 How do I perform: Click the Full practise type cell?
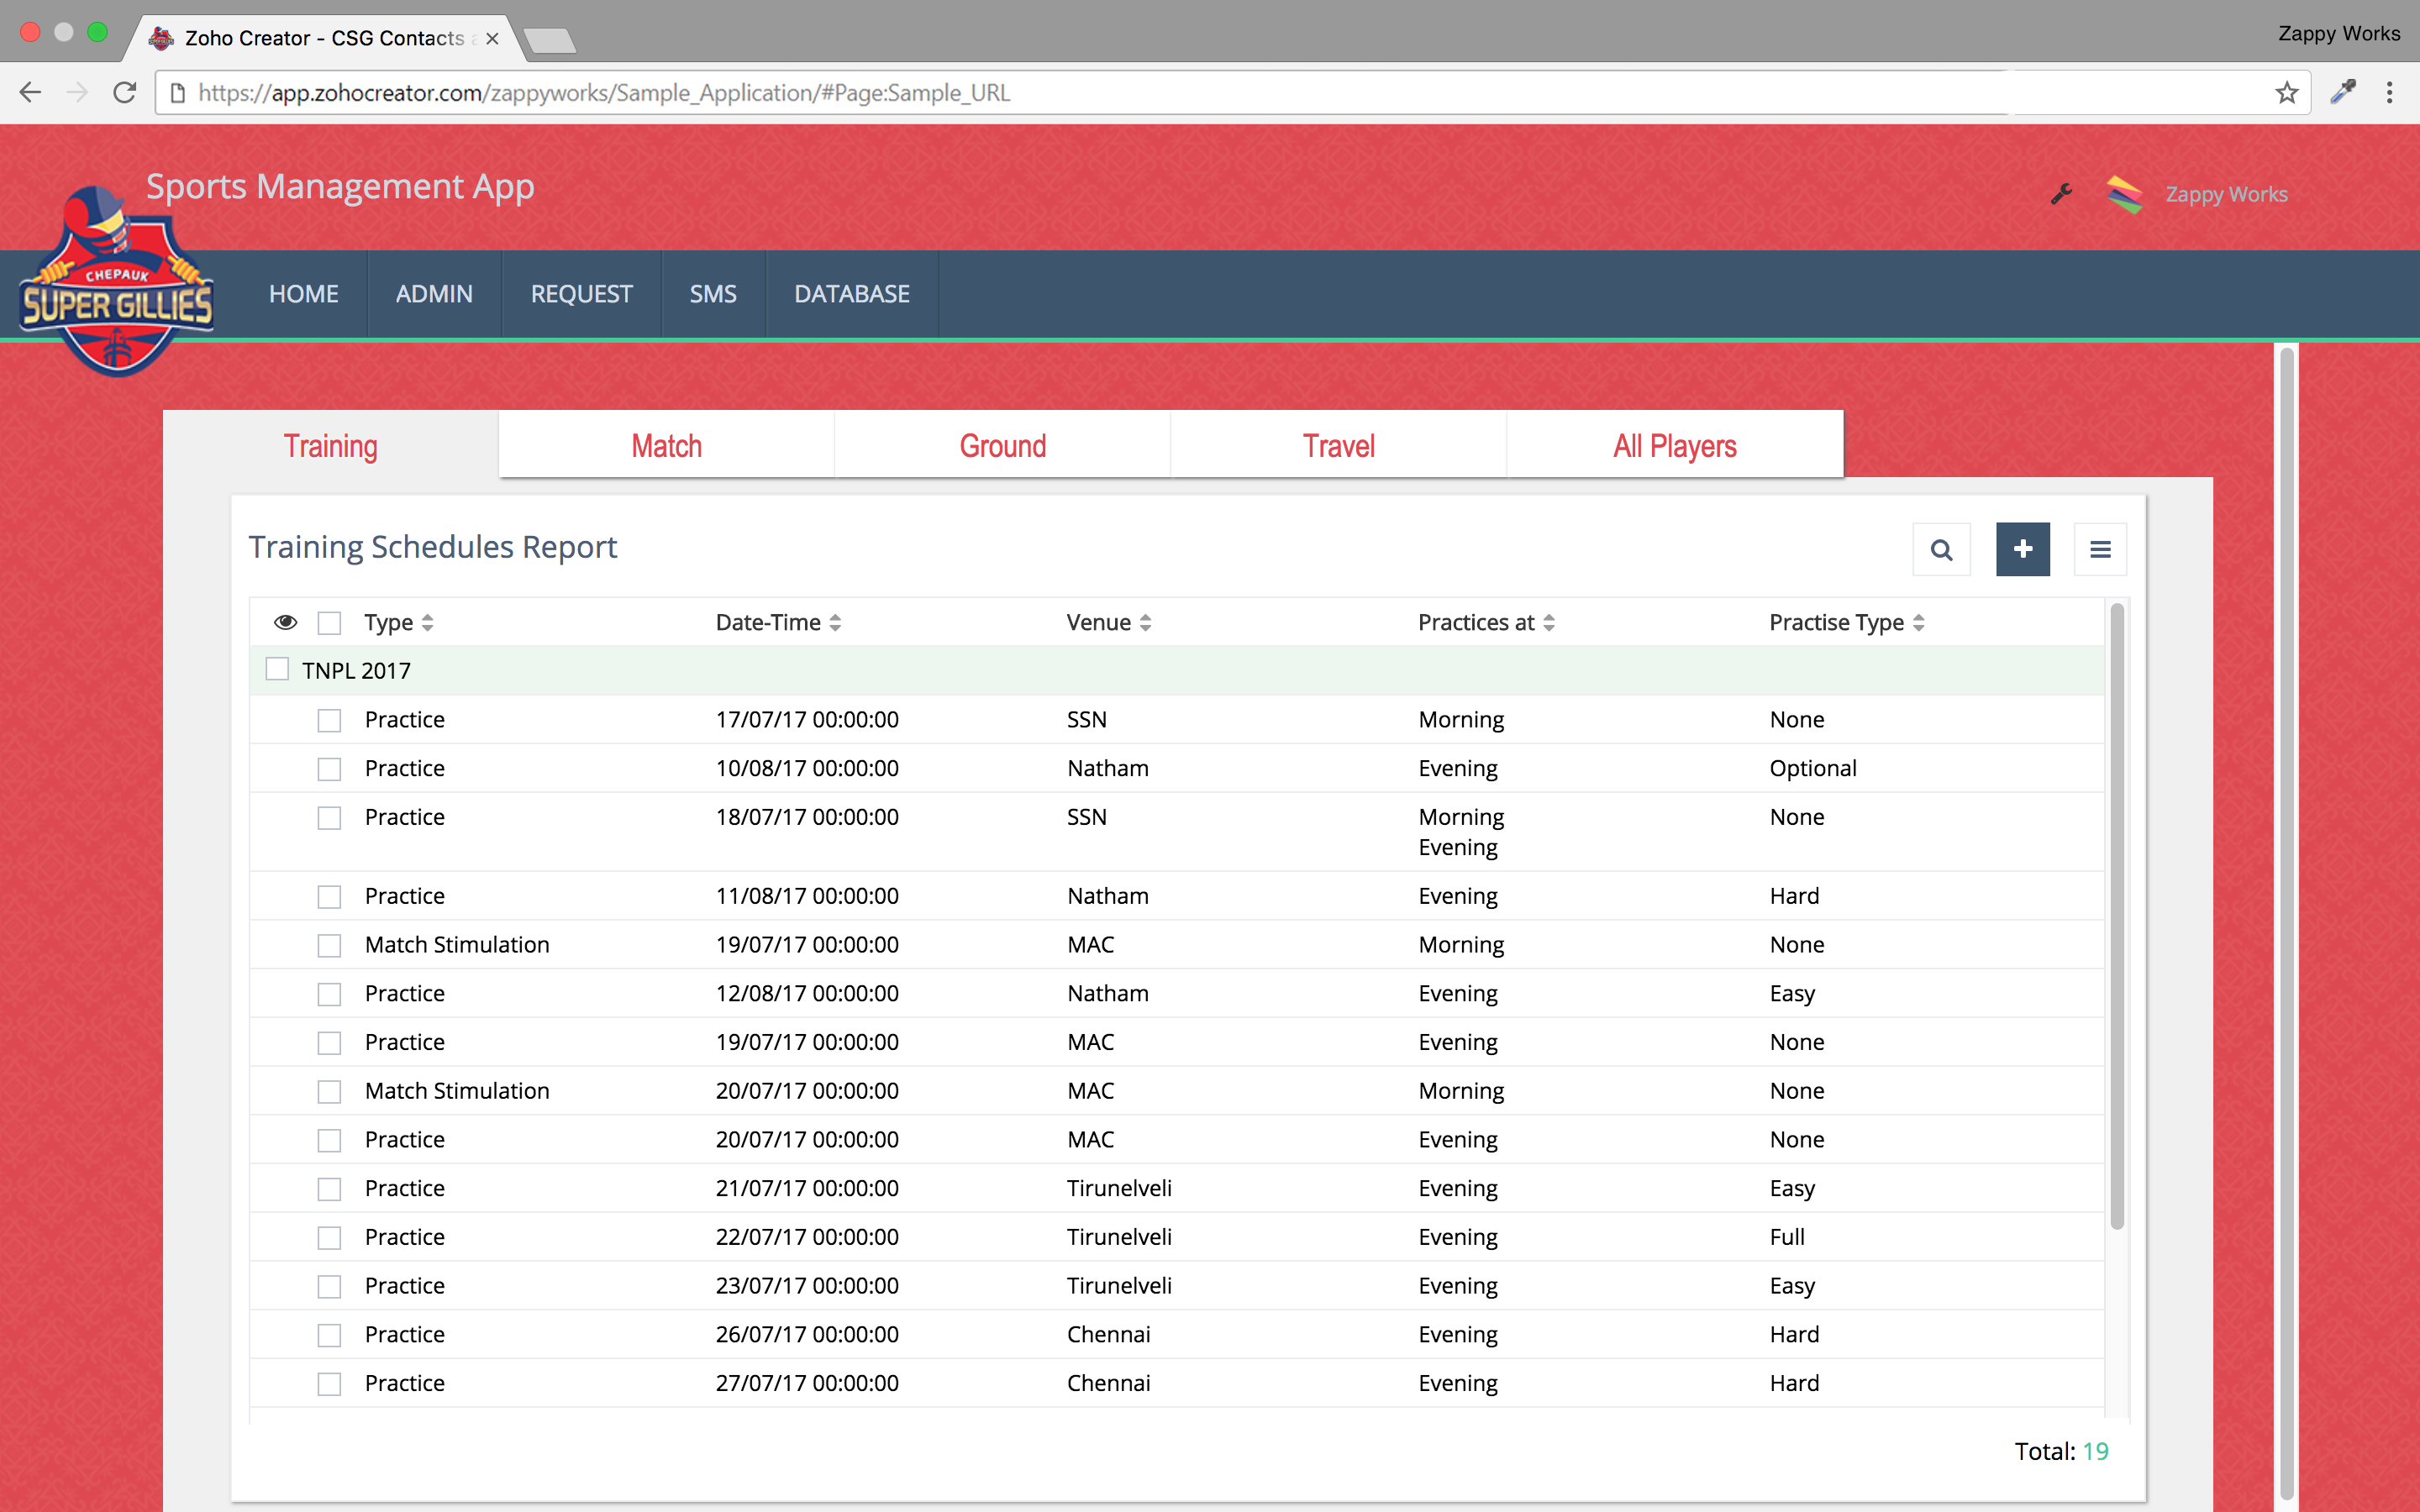click(x=1786, y=1237)
